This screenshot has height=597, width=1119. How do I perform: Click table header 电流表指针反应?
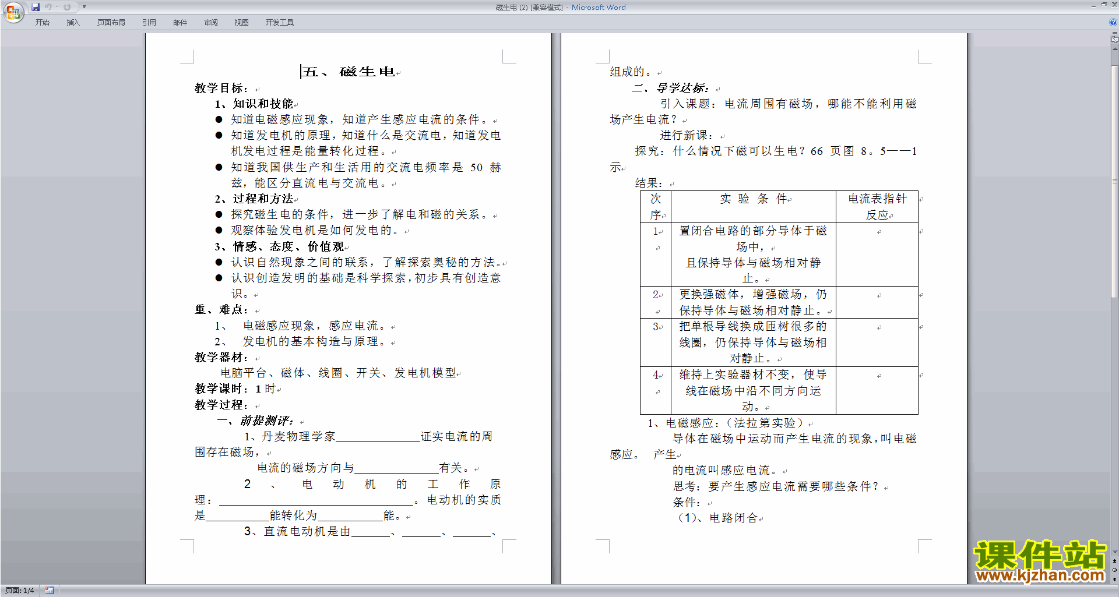tap(877, 207)
